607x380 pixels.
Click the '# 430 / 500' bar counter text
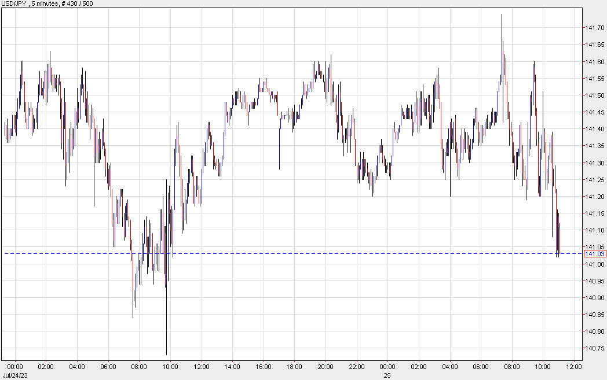point(78,3)
